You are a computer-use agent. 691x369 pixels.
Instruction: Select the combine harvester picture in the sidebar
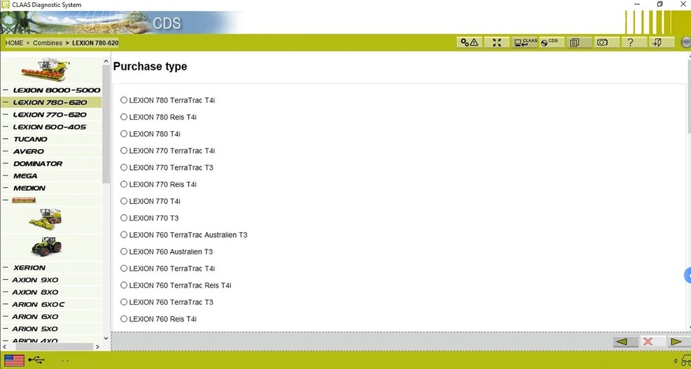point(46,70)
